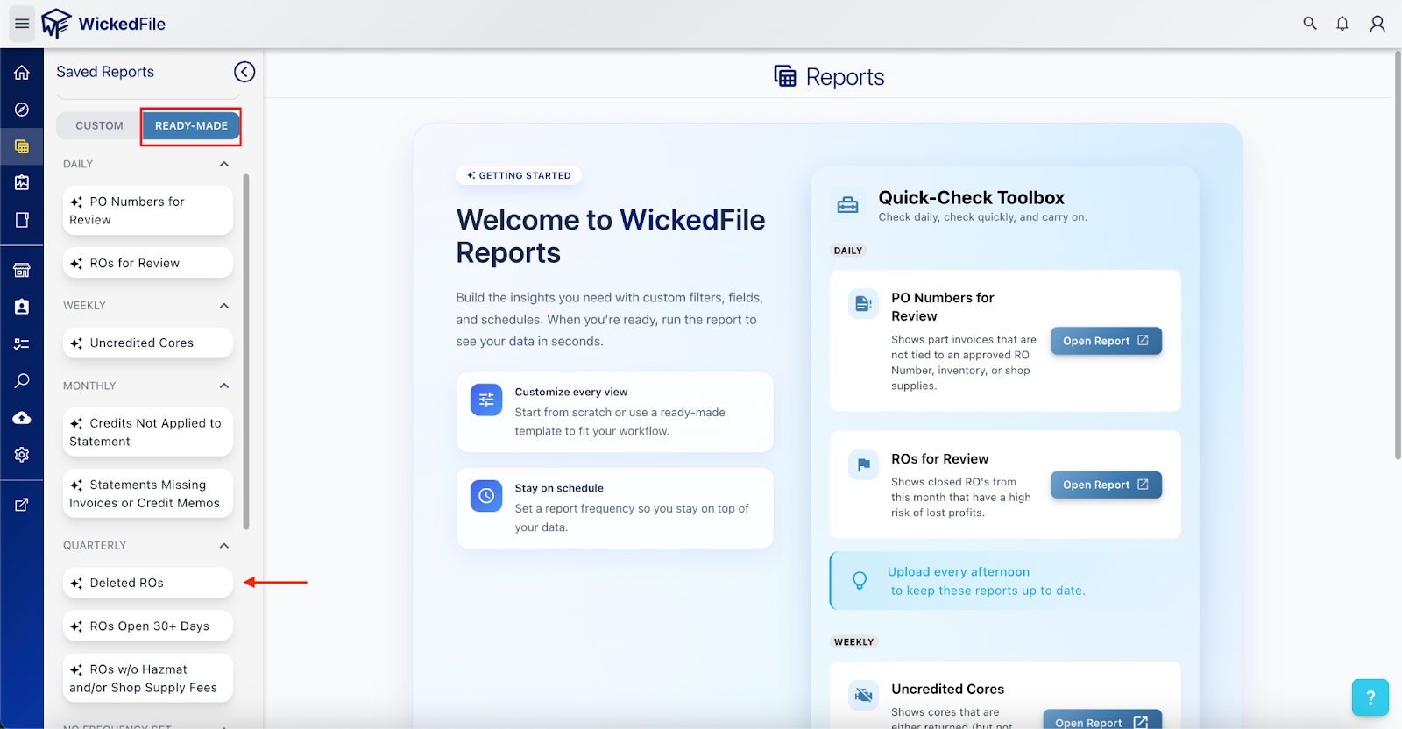The image size is (1402, 729).
Task: Collapse the Monthly section
Action: pos(224,386)
